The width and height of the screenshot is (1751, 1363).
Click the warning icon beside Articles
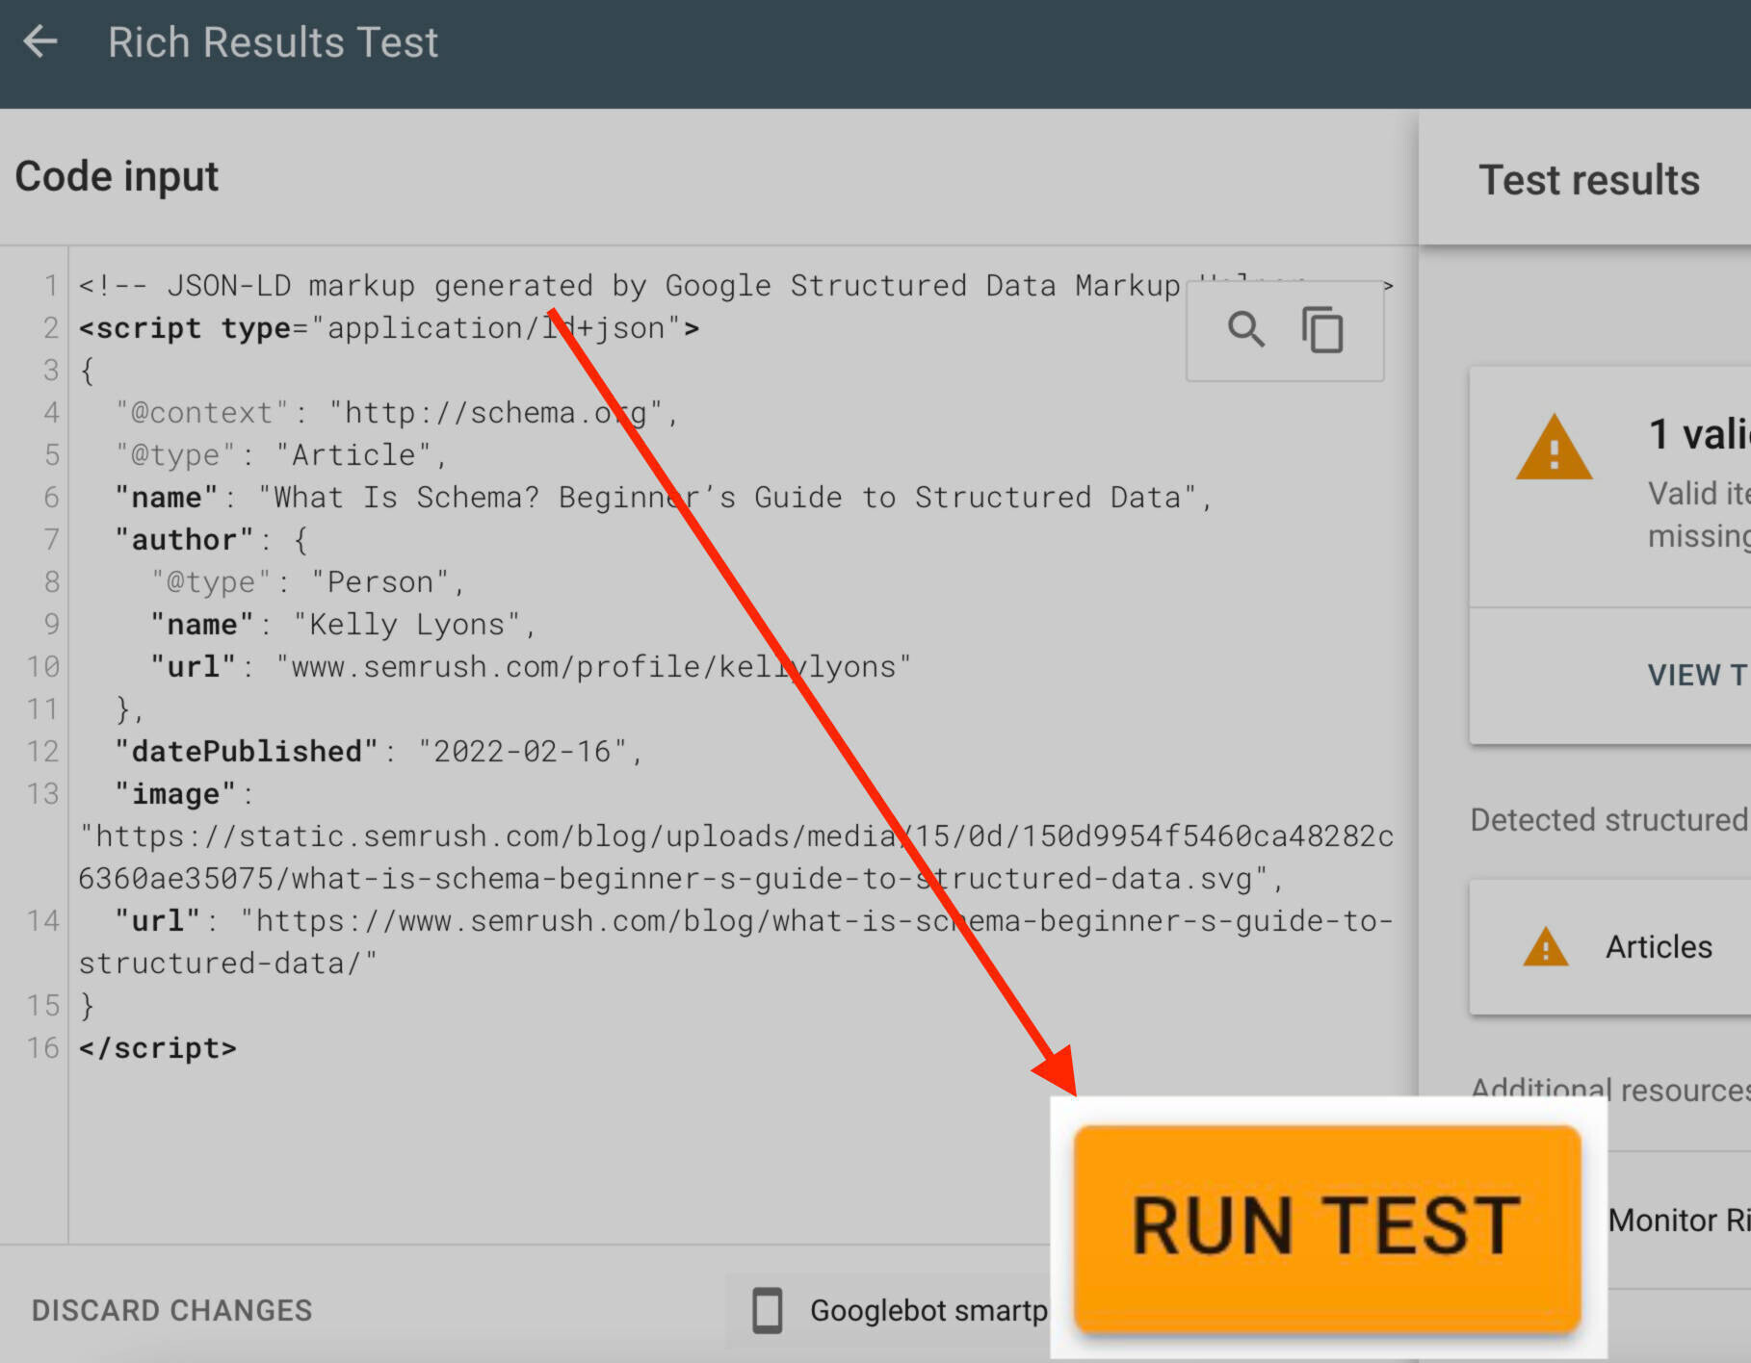[x=1546, y=946]
